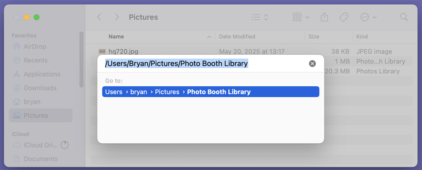Click the green zoom window button

click(37, 17)
